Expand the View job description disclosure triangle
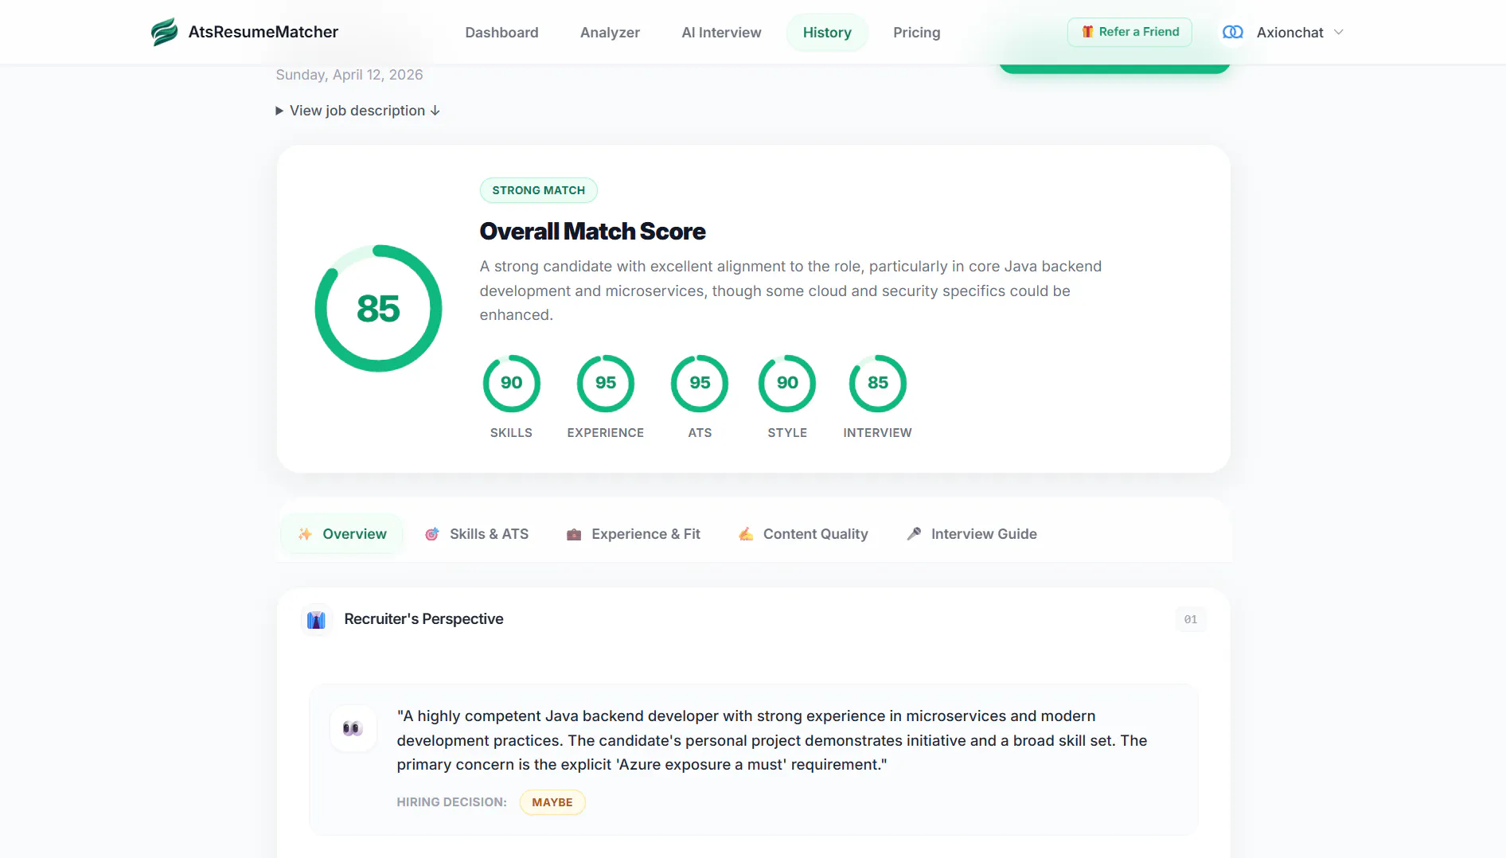 pos(279,111)
